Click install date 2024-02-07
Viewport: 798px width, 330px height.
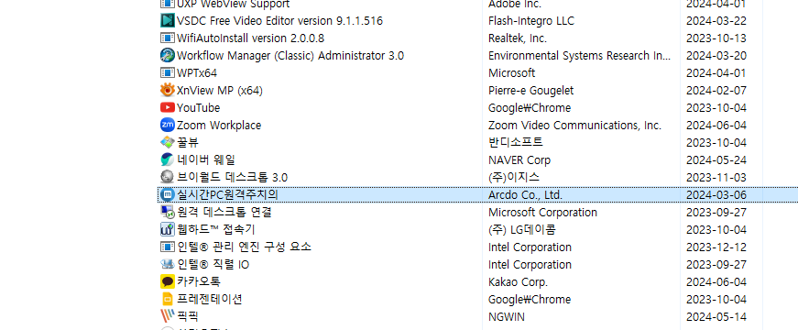coord(716,91)
